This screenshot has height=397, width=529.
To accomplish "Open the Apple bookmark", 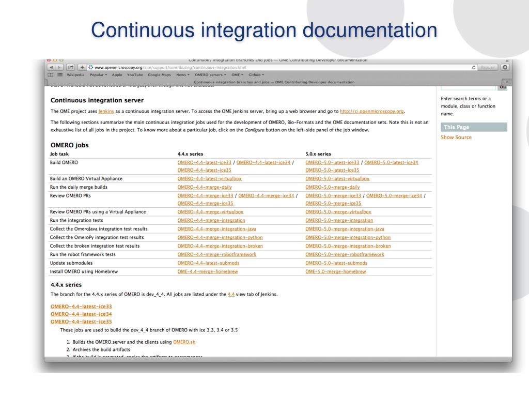I will [117, 75].
